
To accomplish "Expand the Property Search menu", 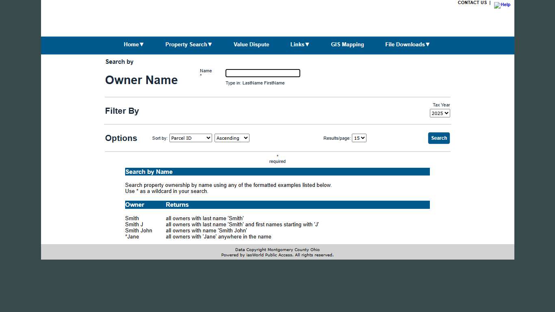I will pos(189,45).
